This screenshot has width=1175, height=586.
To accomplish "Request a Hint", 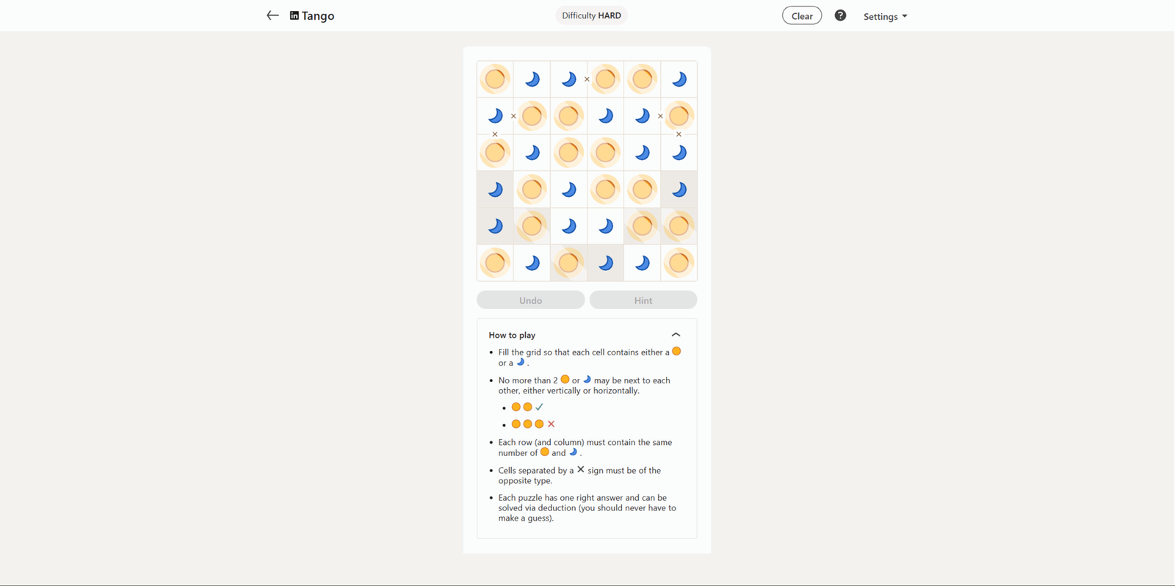I will pyautogui.click(x=643, y=300).
